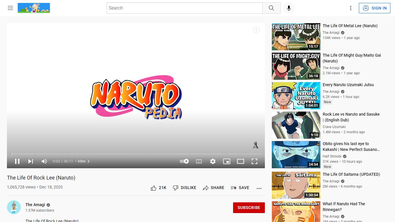Open Every Naruto Uzumaki Jutsu thumbnail
The width and height of the screenshot is (395, 222).
pos(296,96)
